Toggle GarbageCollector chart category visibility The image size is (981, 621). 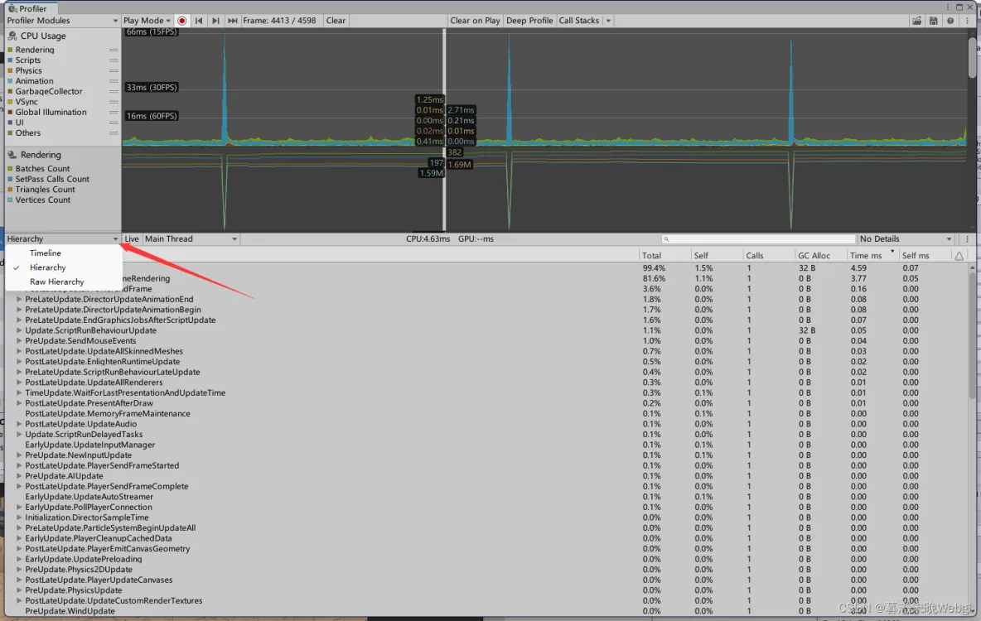pos(10,91)
